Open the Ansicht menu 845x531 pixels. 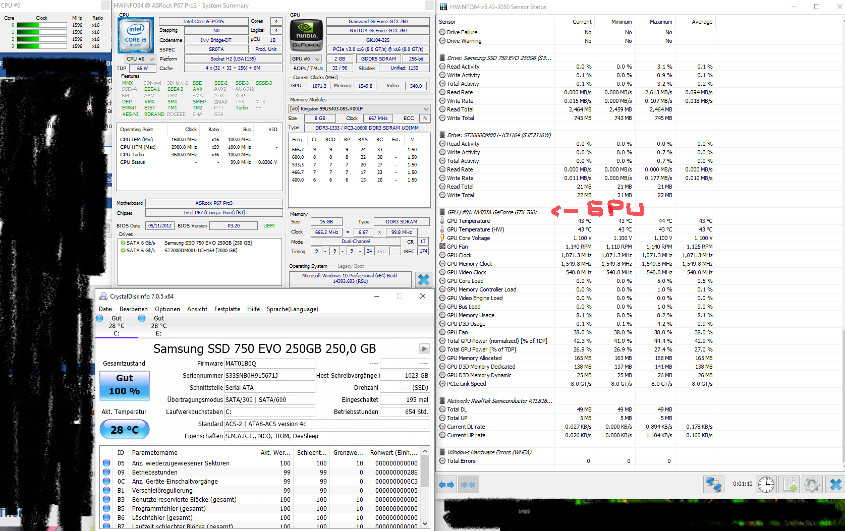197,309
